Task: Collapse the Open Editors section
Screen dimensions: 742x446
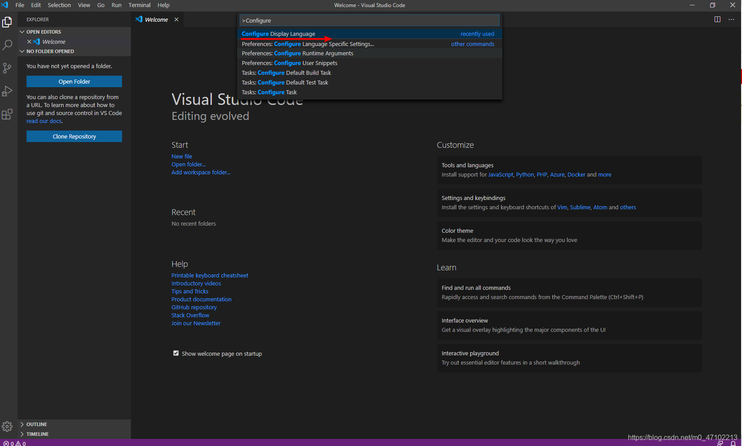Action: click(74, 32)
